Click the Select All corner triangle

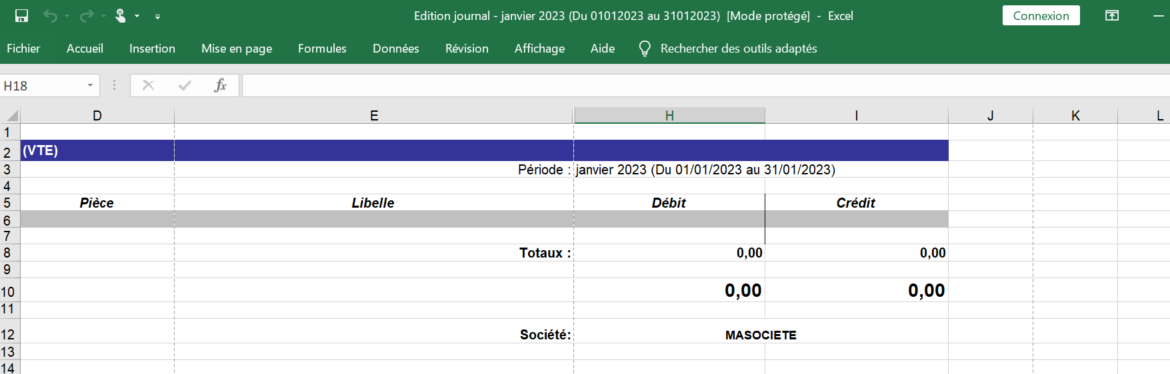(11, 116)
